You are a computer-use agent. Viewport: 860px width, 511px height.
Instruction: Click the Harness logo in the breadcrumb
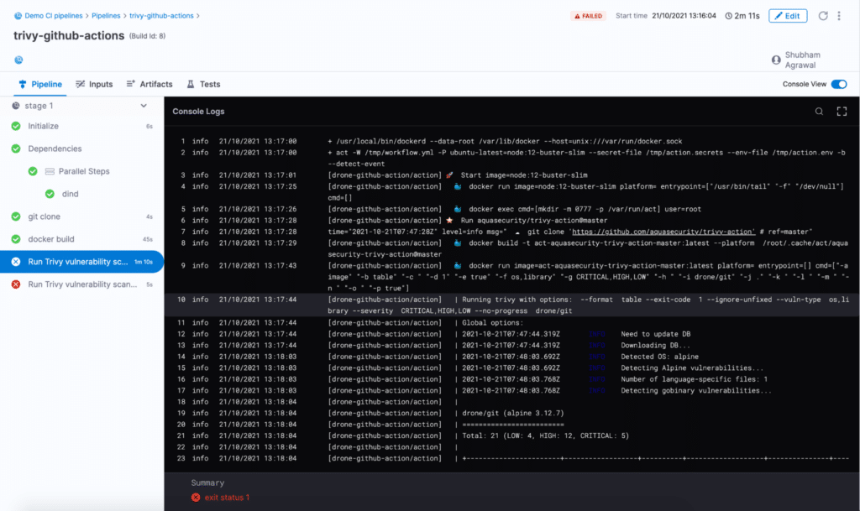pyautogui.click(x=18, y=15)
